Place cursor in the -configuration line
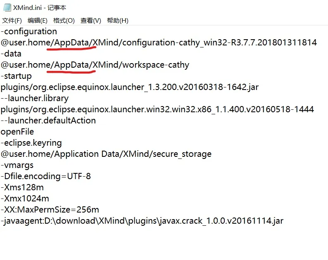The height and width of the screenshot is (260, 328). pos(29,31)
